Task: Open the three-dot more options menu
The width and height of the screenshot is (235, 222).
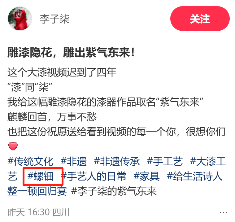Action: click(223, 212)
